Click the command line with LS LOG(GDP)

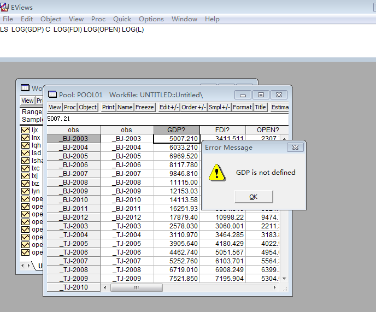coord(72,30)
